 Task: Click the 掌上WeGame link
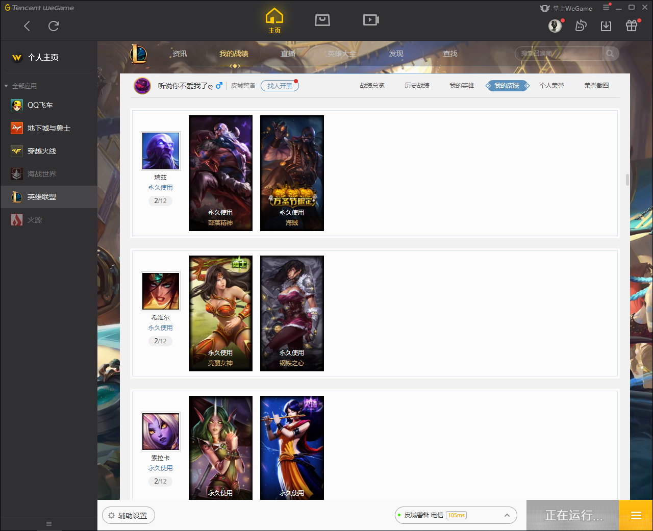click(x=566, y=8)
